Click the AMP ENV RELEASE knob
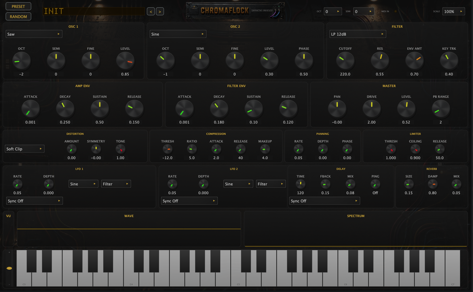 pyautogui.click(x=134, y=109)
